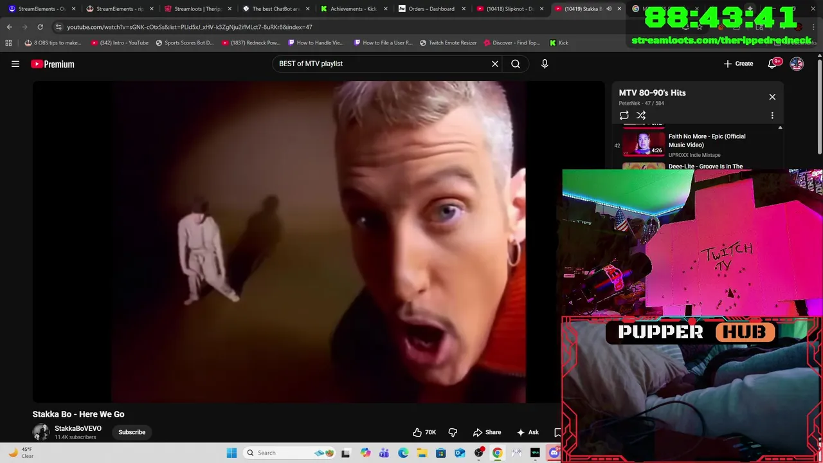Image resolution: width=823 pixels, height=463 pixels.
Task: Open '8 OBS tips to make' bookmark
Action: 53,42
